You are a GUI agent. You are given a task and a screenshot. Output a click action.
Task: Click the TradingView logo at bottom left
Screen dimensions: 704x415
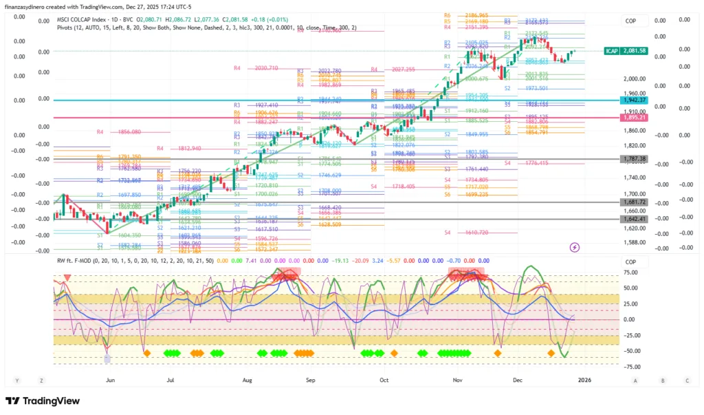click(43, 401)
